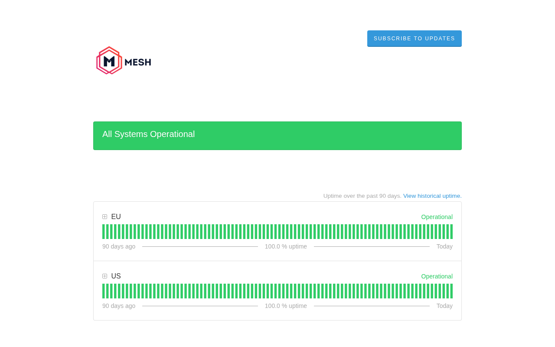This screenshot has height=347, width=555.
Task: Click Subscribe to Updates button
Action: point(415,39)
